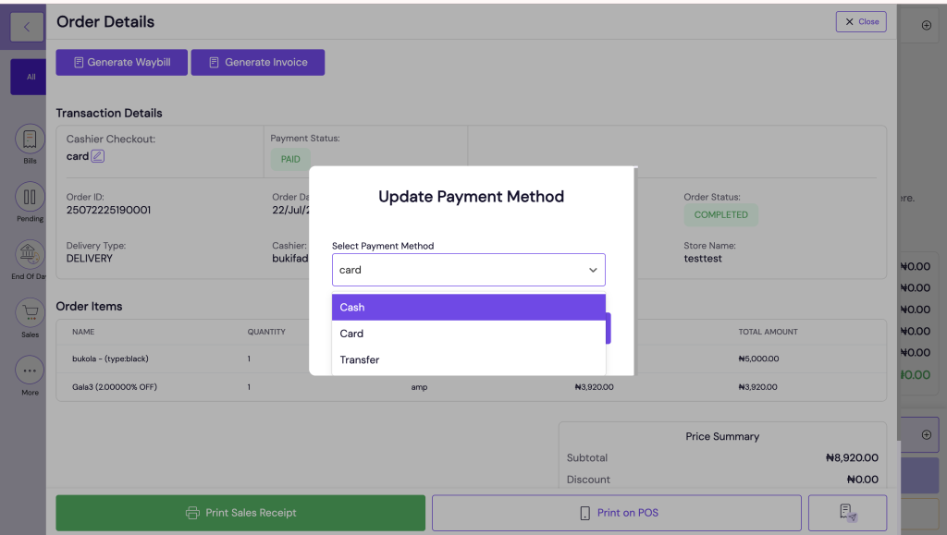
Task: Choose Print on POS
Action: pos(618,513)
